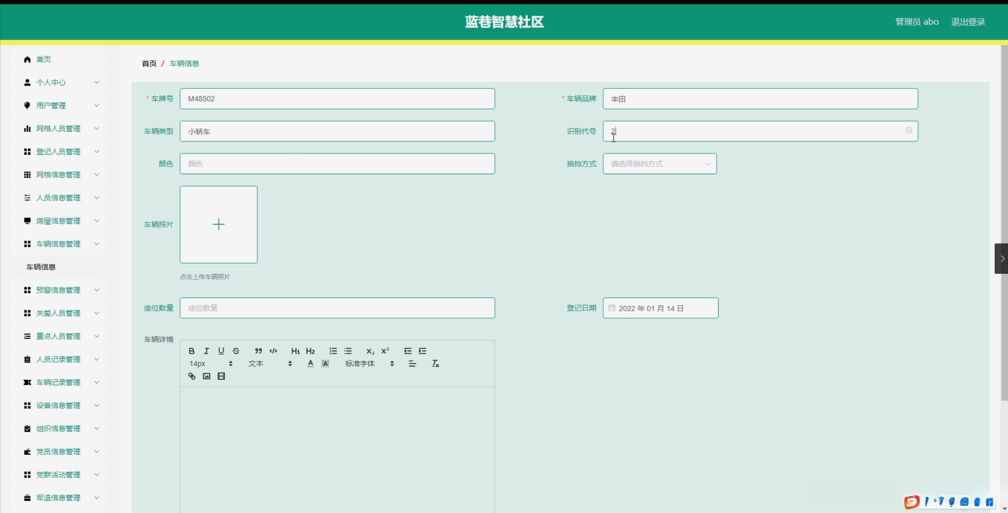The image size is (1008, 513).
Task: Expand the 登记人员管理 submenu chevron
Action: [x=97, y=152]
